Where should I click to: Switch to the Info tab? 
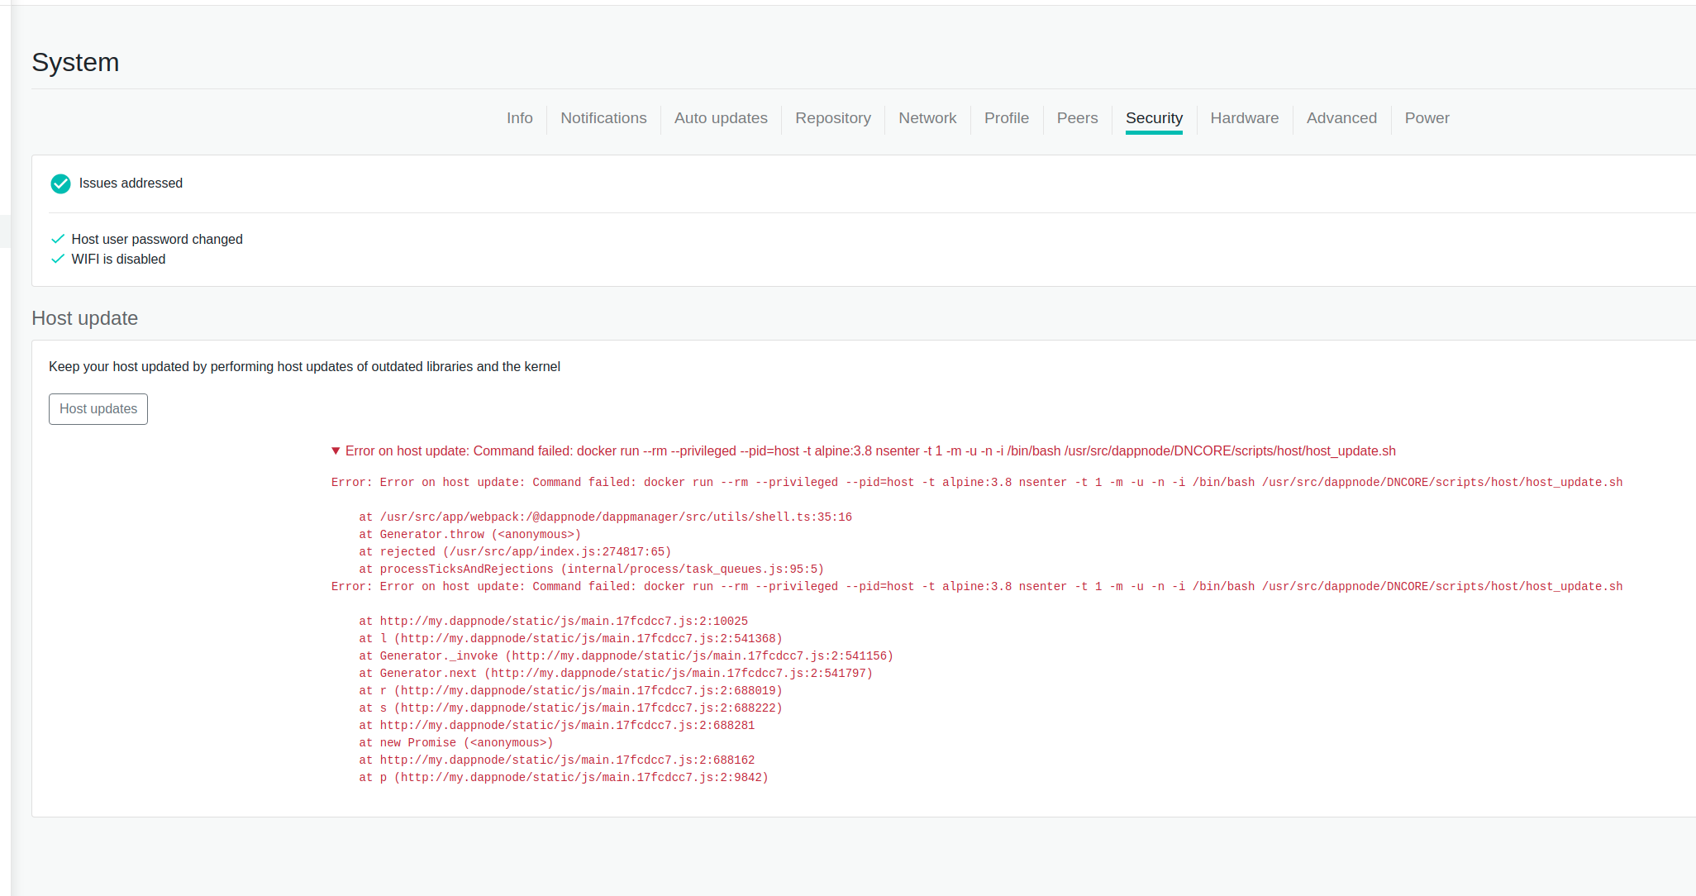click(x=520, y=118)
